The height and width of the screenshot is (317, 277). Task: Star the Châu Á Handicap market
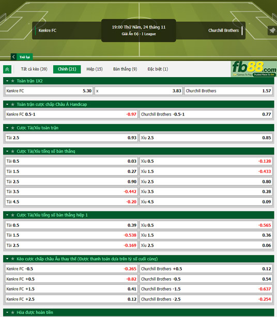(13, 104)
